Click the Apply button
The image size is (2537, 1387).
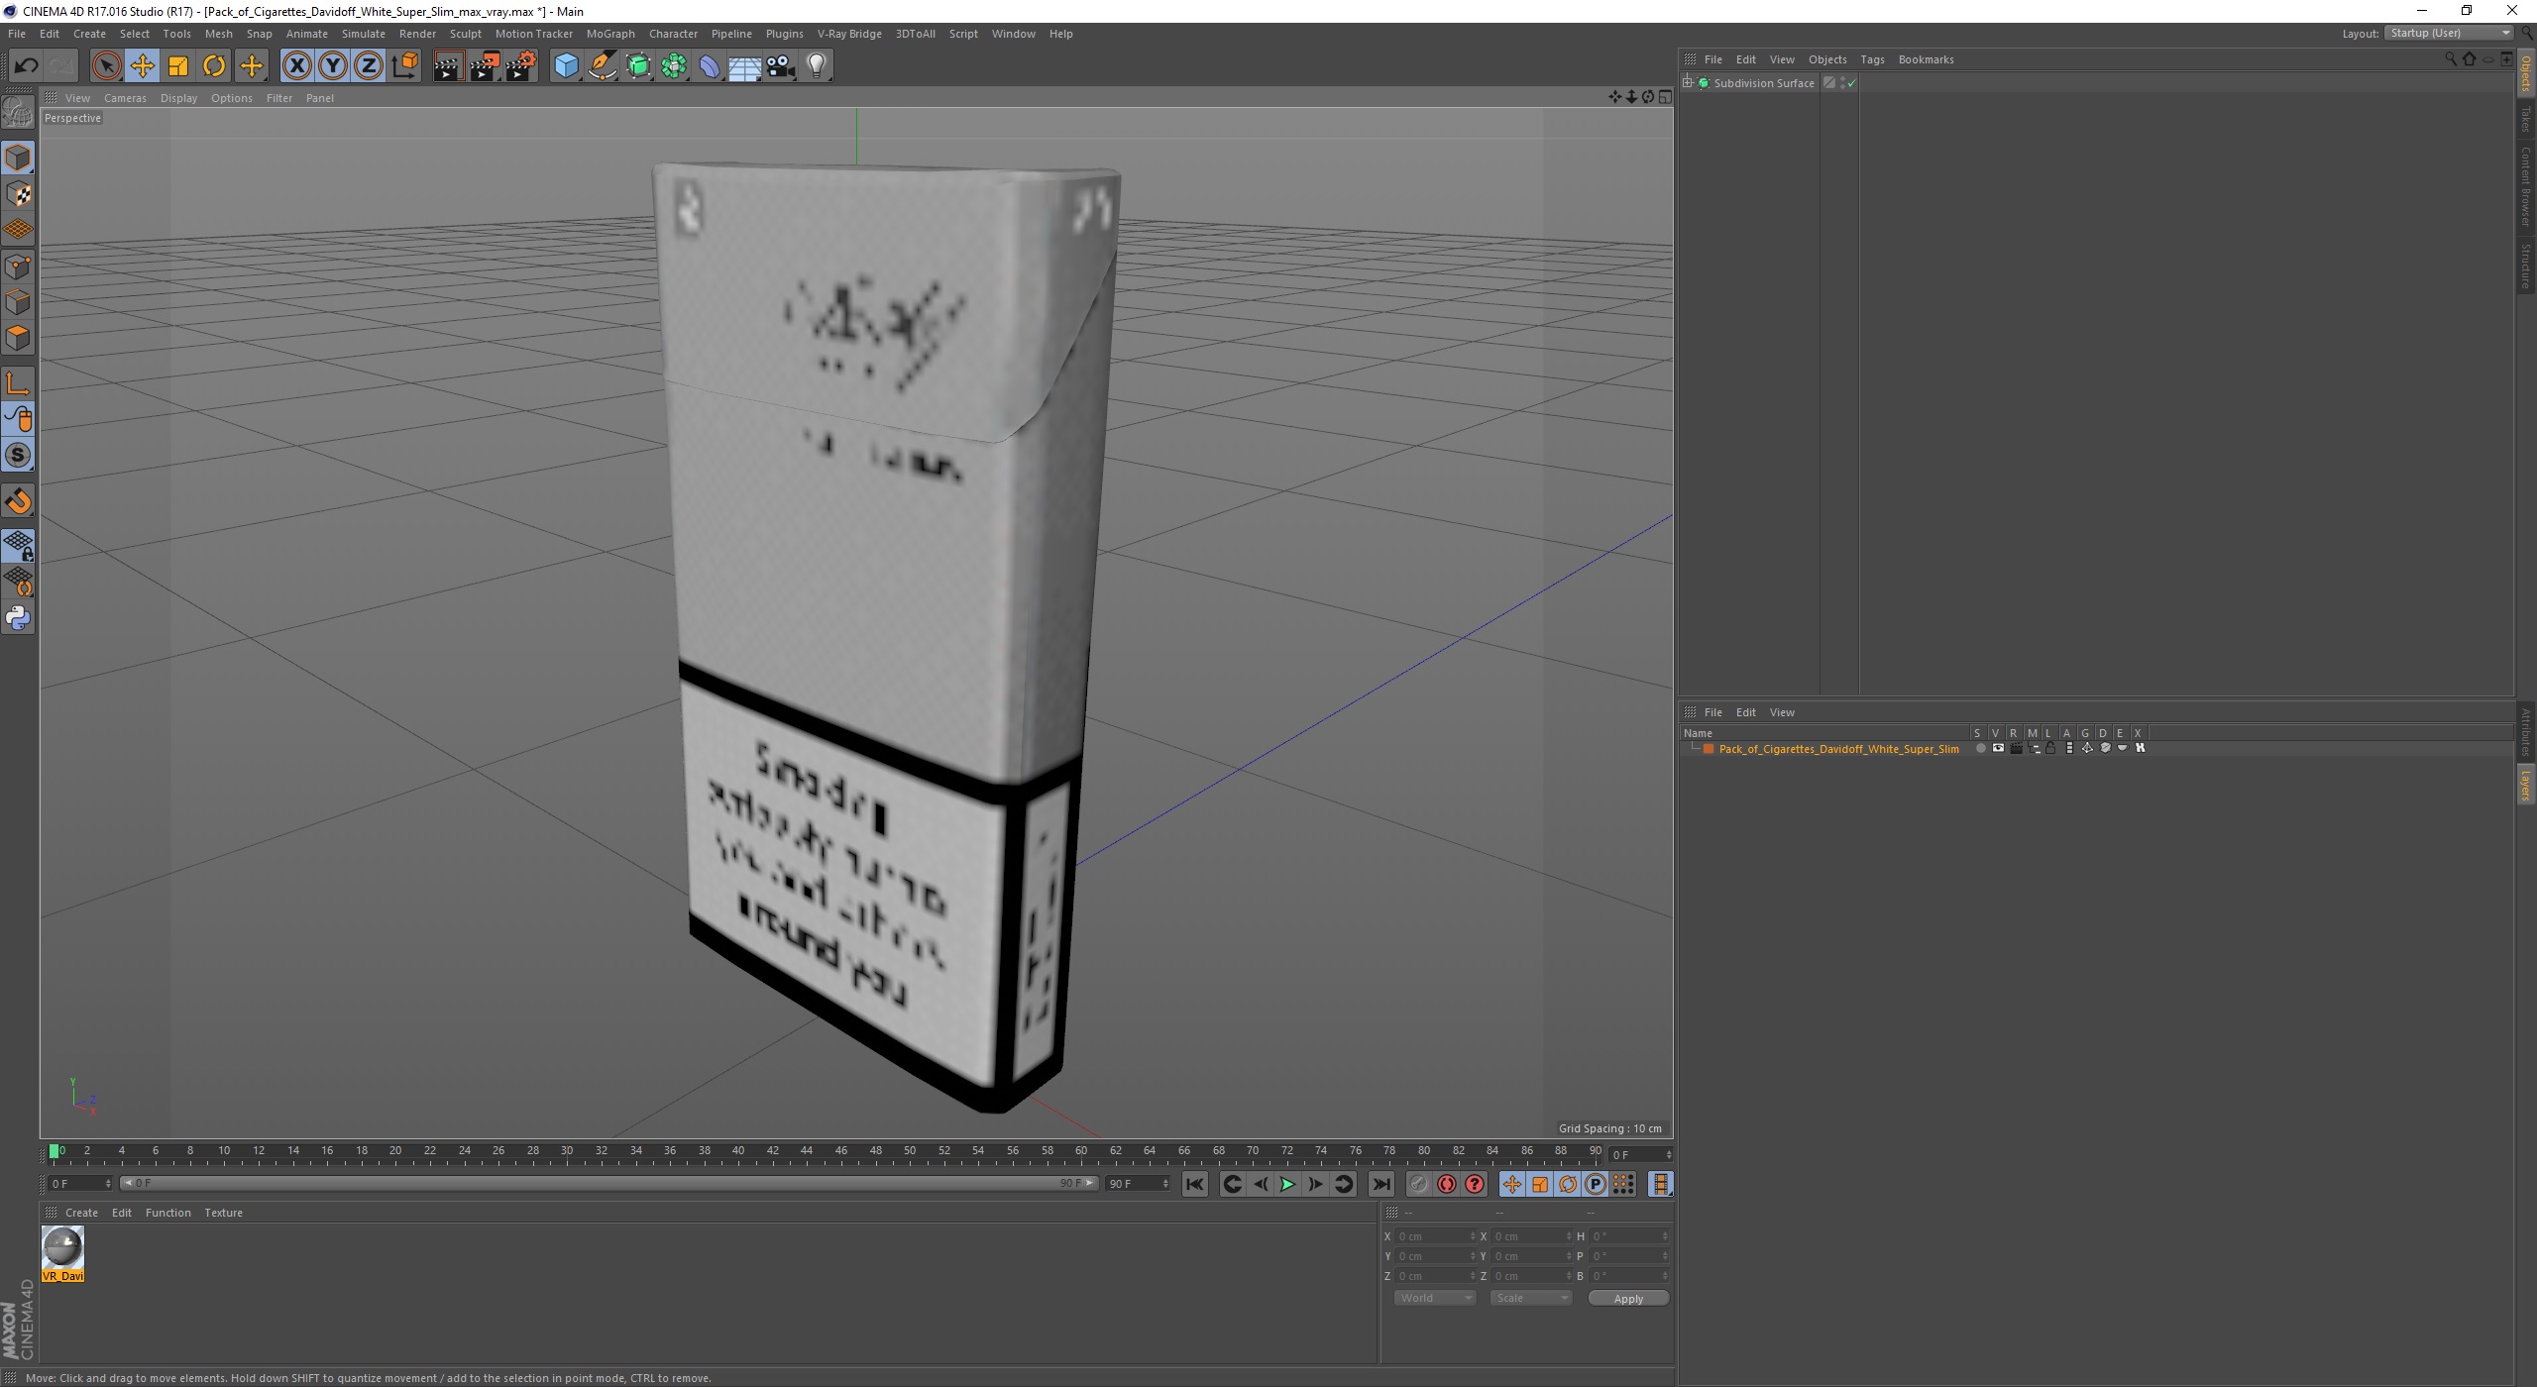point(1628,1299)
